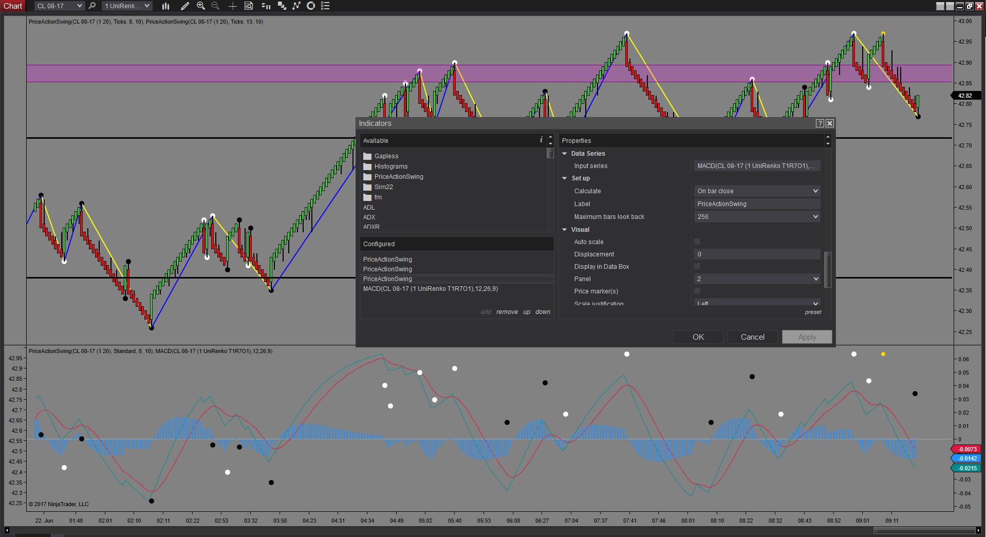Image resolution: width=986 pixels, height=537 pixels.
Task: Click the Label text field
Action: [x=757, y=204]
